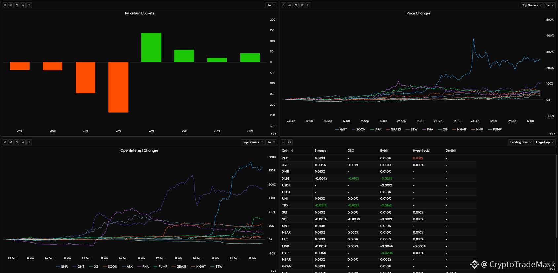Screen dimensions: 558x273
Task: Toggle NMR series in Open Interest legend
Action: tap(62, 267)
